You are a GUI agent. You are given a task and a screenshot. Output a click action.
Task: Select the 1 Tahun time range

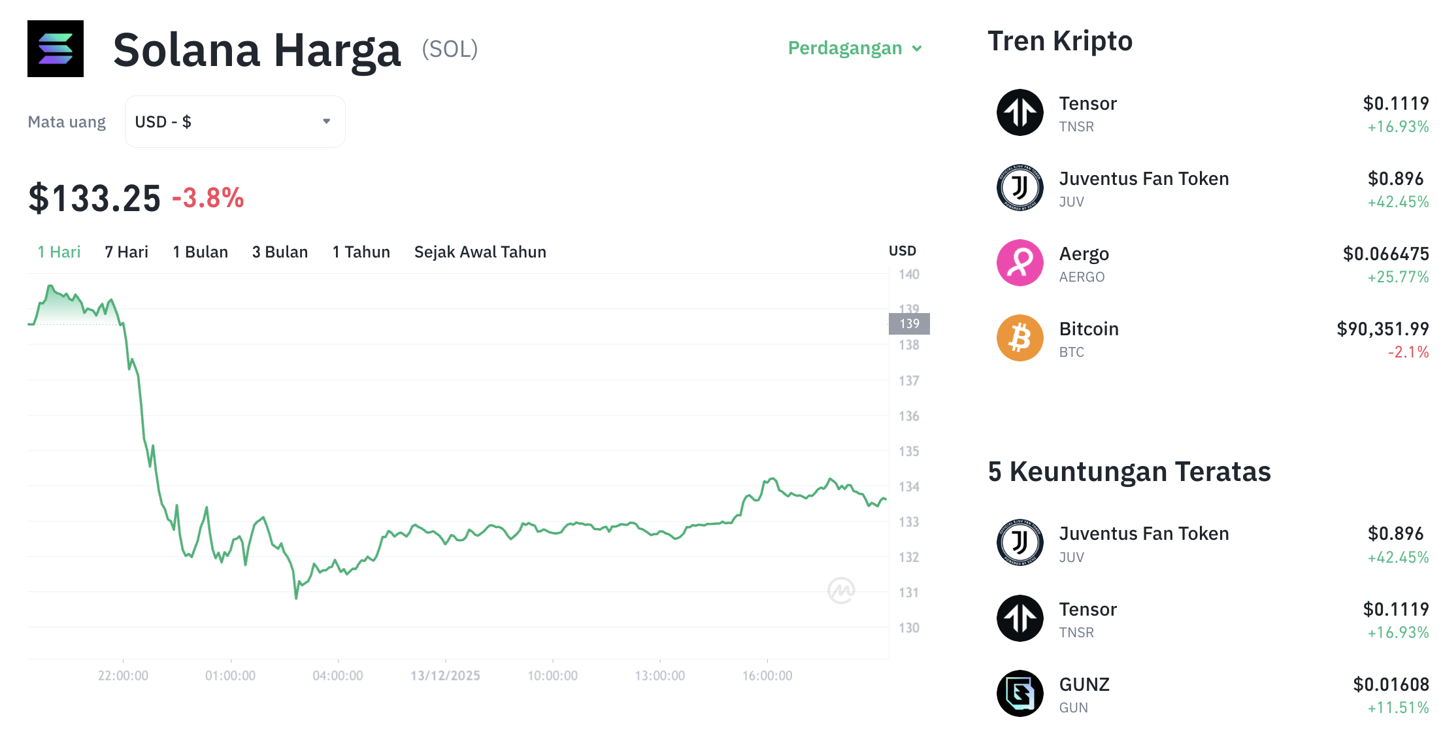pos(360,252)
